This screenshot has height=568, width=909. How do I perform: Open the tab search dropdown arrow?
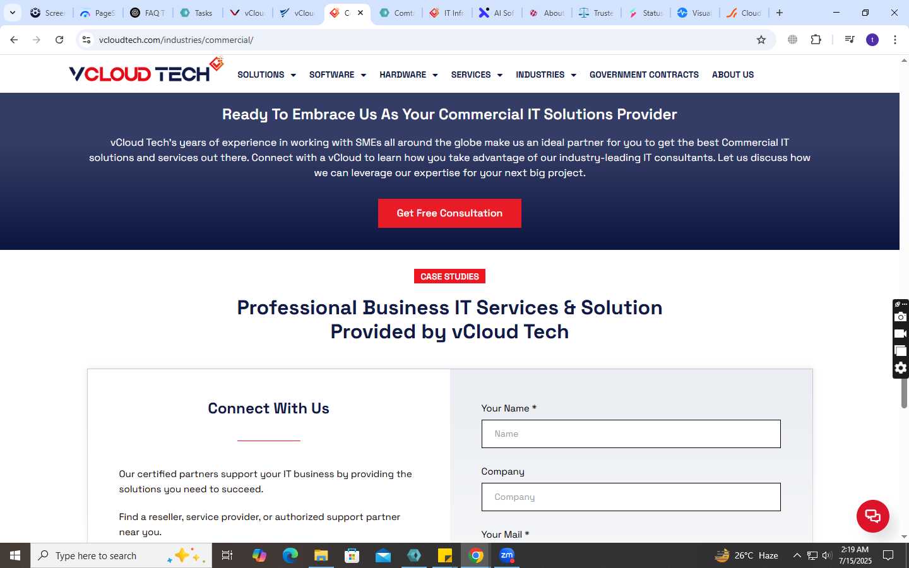click(x=12, y=13)
